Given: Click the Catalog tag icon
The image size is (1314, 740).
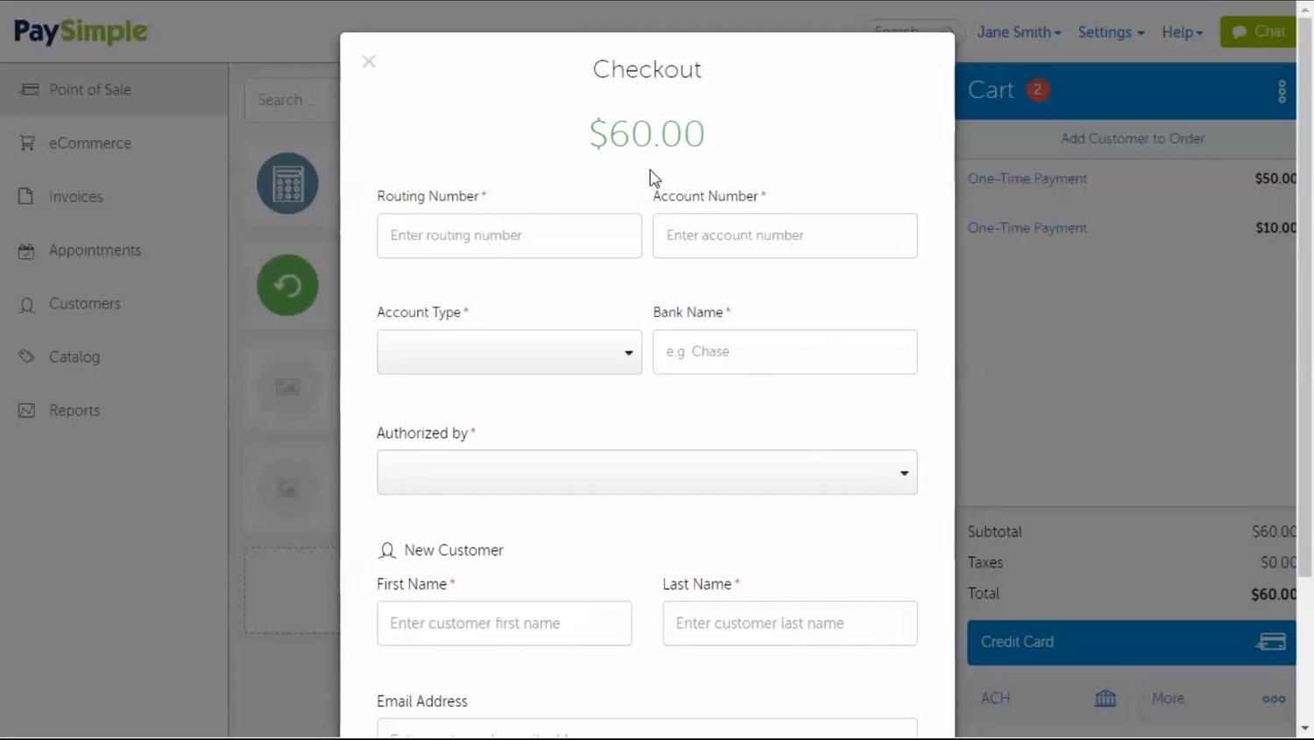Looking at the screenshot, I should tap(26, 356).
